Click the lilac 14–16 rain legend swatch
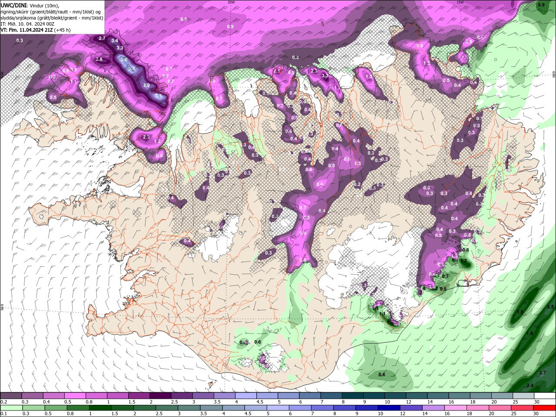This screenshot has width=556, height=417. tap(434, 407)
